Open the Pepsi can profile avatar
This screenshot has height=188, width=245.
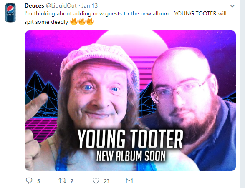coord(10,13)
